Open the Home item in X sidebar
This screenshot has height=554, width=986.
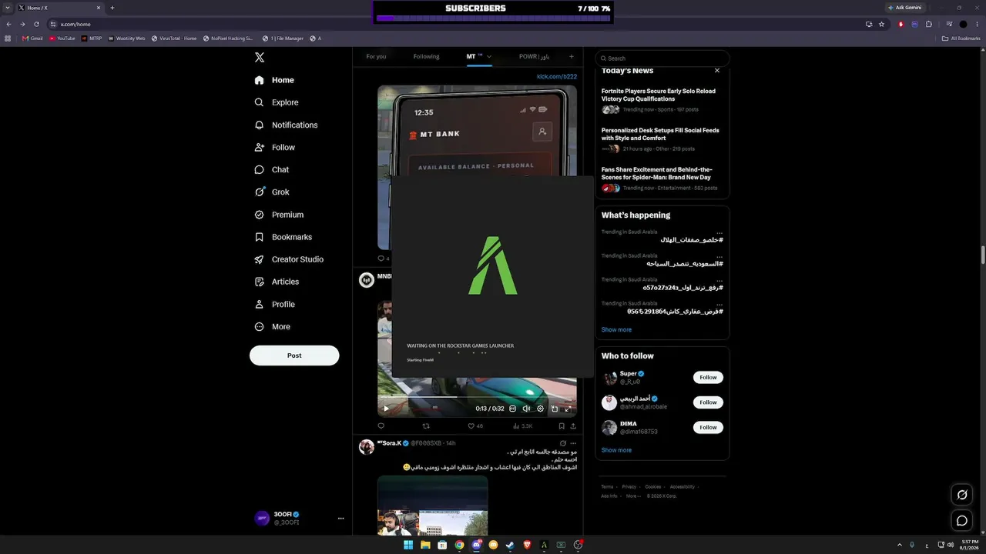pyautogui.click(x=274, y=80)
